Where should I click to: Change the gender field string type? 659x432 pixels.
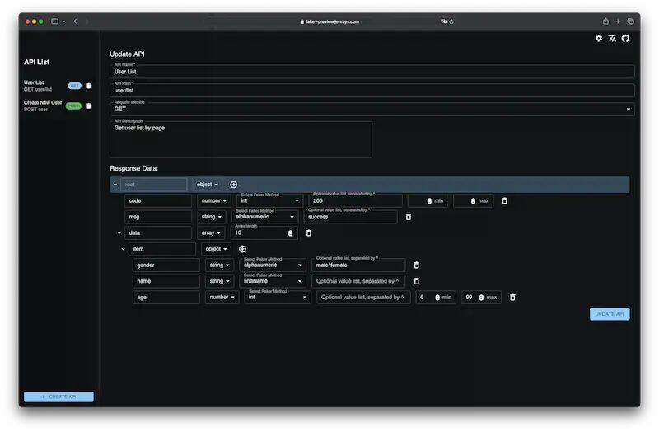219,265
